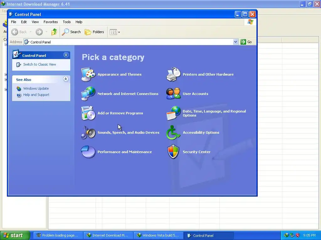This screenshot has height=240, width=321.
Task: Click Sounds, Speech, and Audio Devices link
Action: pyautogui.click(x=128, y=132)
